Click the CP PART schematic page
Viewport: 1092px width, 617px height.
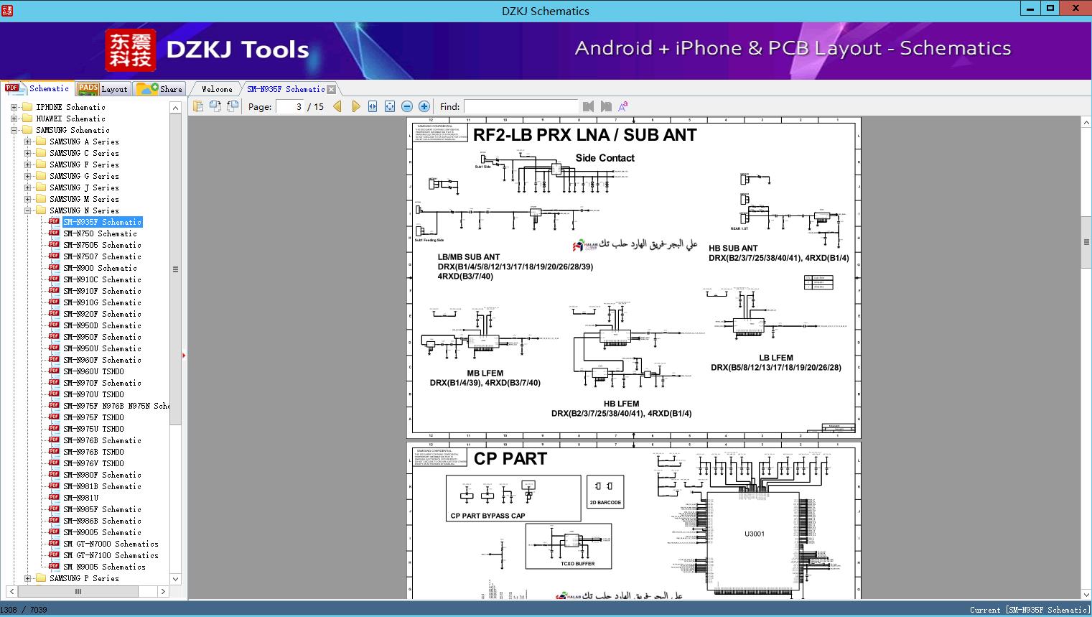pos(634,521)
